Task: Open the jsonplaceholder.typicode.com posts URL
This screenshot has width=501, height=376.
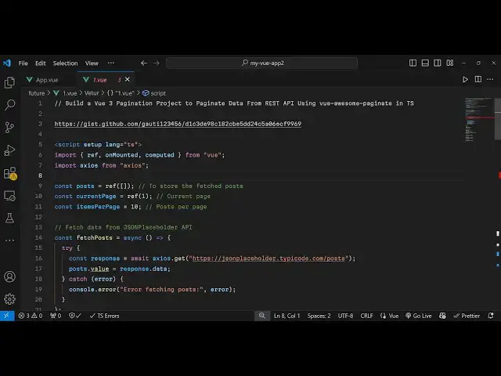Action: (269, 258)
